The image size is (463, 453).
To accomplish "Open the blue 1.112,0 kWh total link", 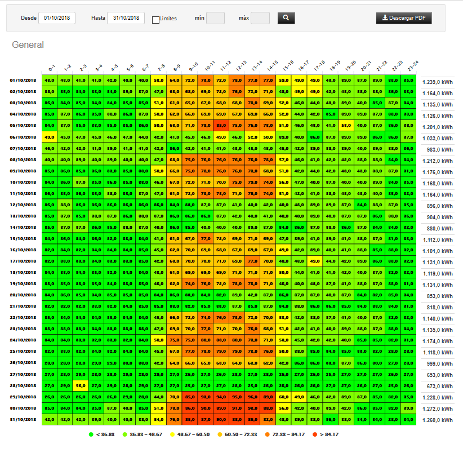I will [x=437, y=239].
